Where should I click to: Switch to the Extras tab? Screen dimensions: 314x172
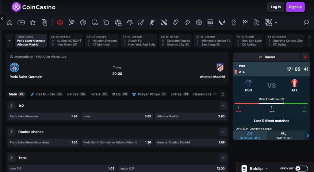click(x=180, y=94)
